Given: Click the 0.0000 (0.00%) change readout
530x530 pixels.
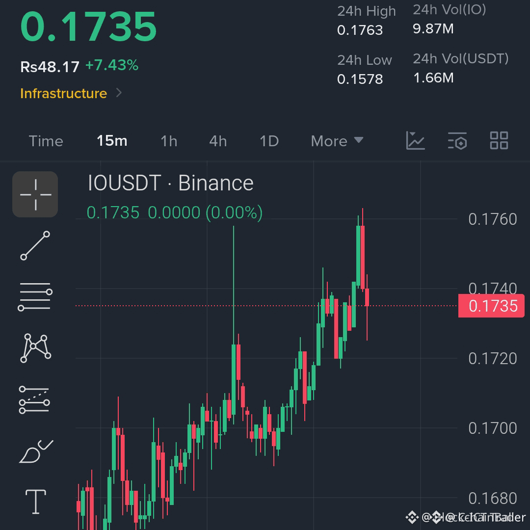Looking at the screenshot, I should click(x=205, y=212).
